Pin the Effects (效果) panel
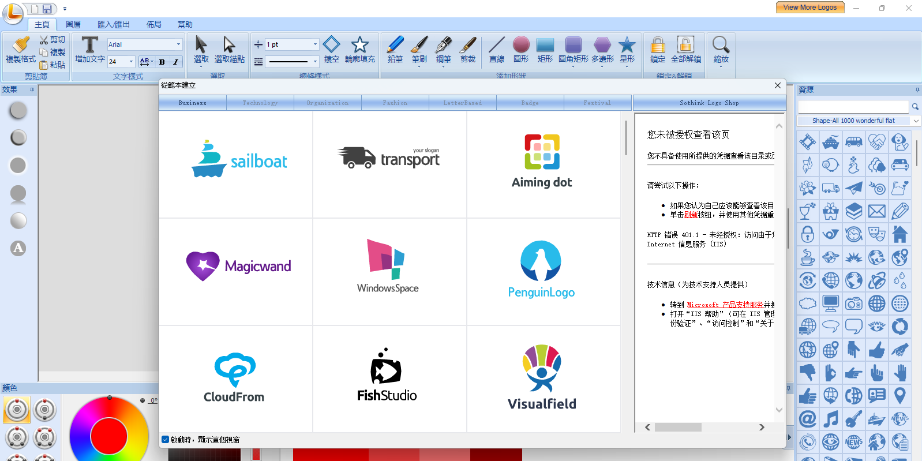The width and height of the screenshot is (922, 461). coord(32,90)
